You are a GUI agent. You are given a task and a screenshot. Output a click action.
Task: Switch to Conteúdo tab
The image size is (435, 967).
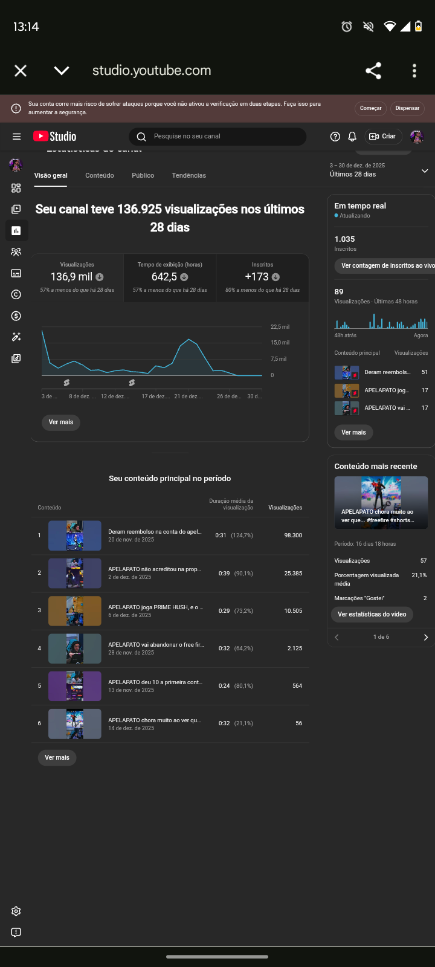pos(100,175)
